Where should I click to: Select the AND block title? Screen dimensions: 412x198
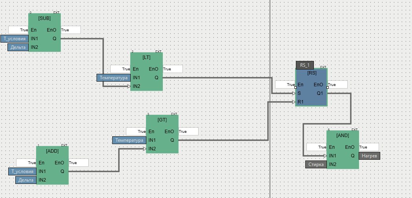pyautogui.click(x=343, y=136)
